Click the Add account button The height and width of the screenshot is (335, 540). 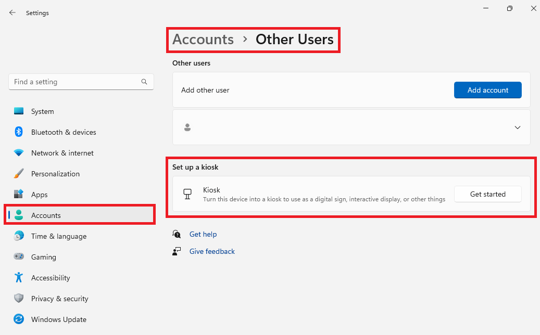pos(487,90)
